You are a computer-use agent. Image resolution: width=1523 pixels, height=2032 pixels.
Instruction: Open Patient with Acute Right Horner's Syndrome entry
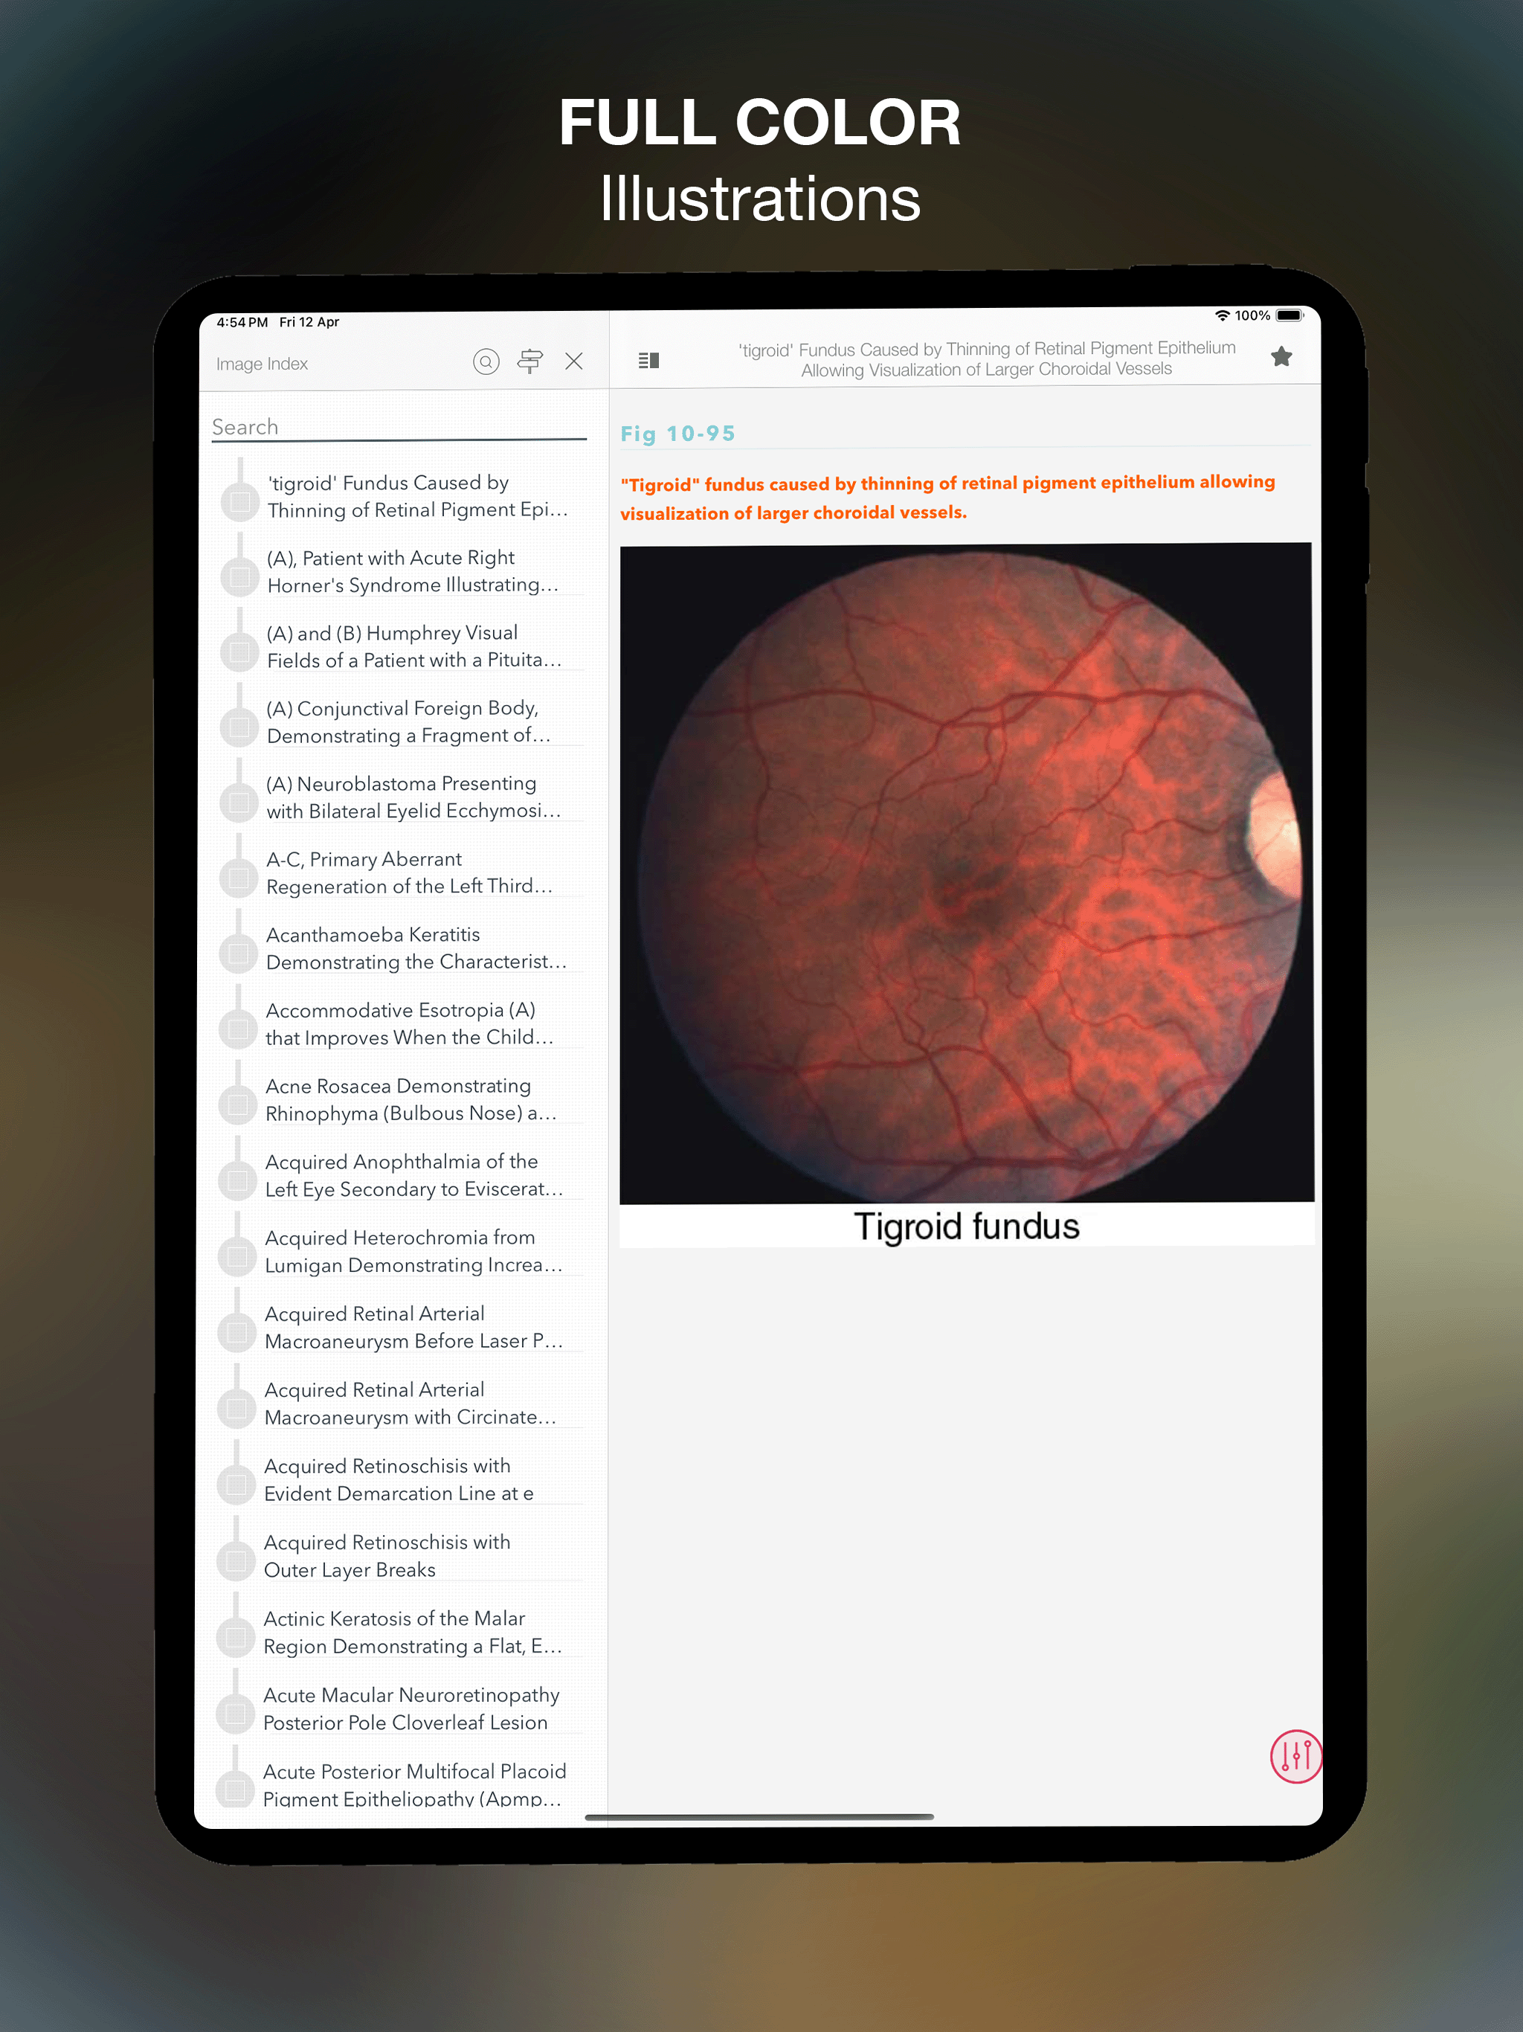tap(402, 571)
